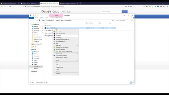Reload the page in Firefox
The image size is (169, 95).
point(7,6)
